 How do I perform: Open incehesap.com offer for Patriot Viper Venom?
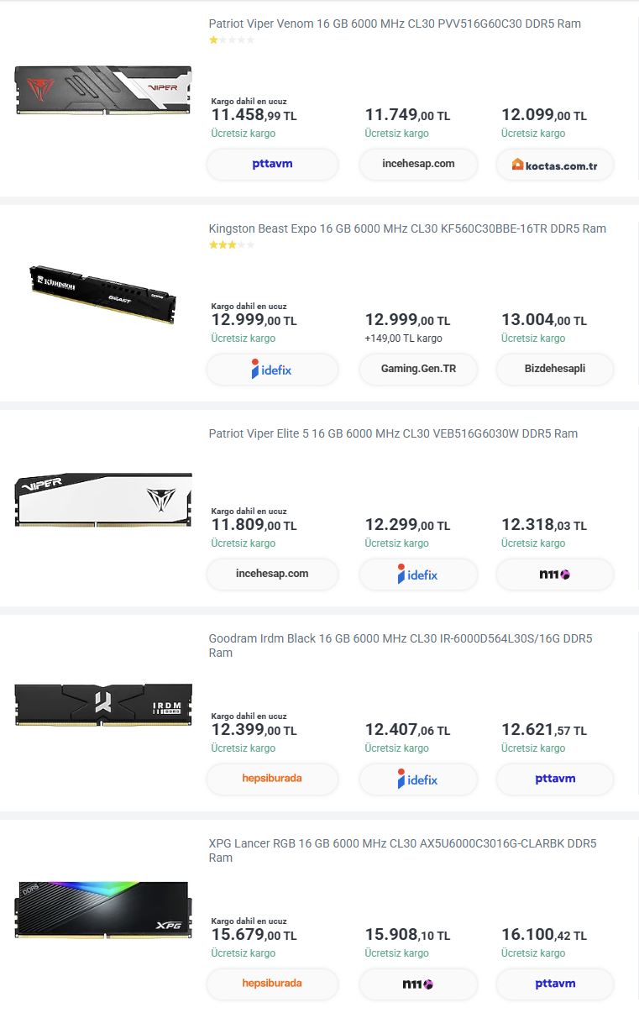coord(418,164)
